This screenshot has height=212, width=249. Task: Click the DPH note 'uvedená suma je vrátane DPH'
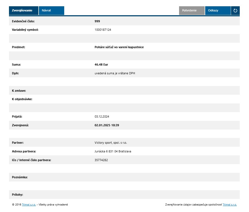[115, 73]
